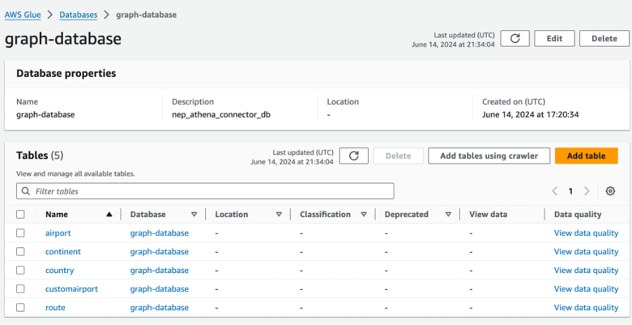
Task: Select all tables checkbox in header
Action: tap(20, 214)
